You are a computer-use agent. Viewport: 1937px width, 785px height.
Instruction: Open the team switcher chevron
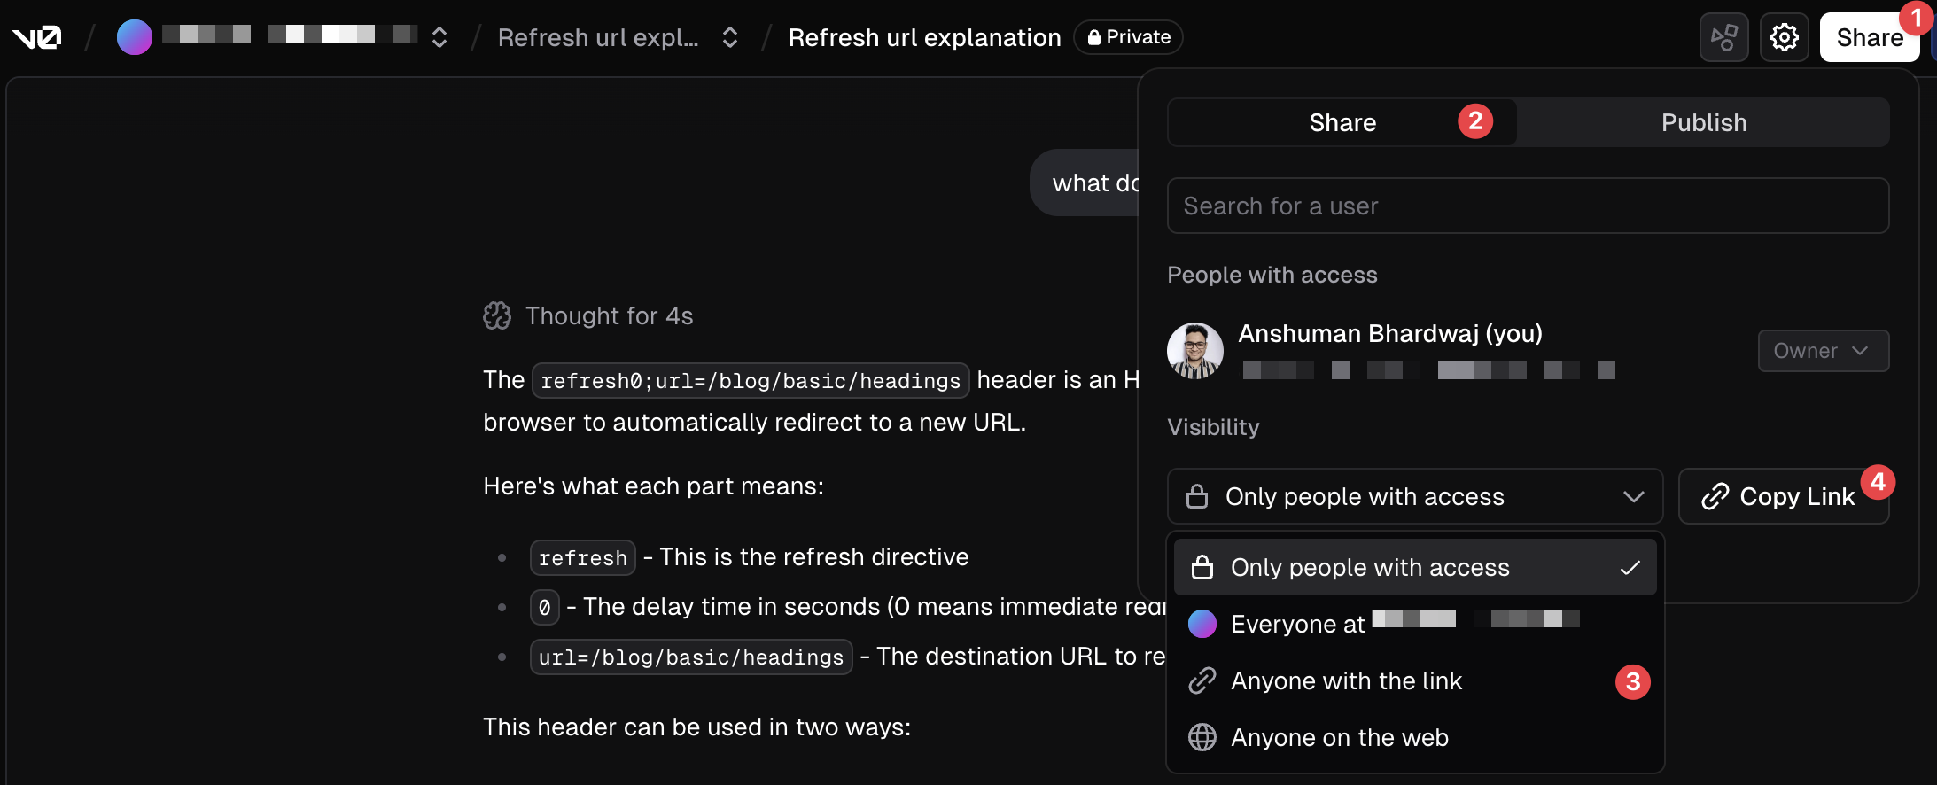[x=440, y=37]
